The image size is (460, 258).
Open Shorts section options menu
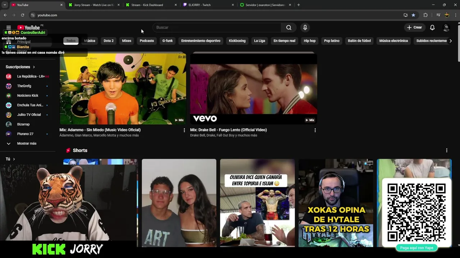(x=447, y=150)
